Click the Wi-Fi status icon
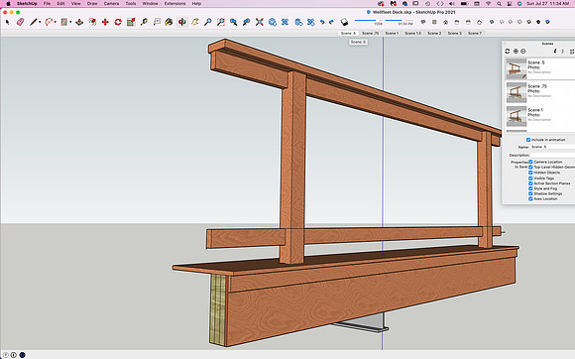The image size is (575, 359). pos(488,3)
